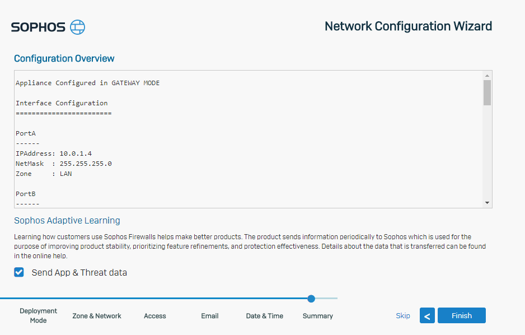
Task: Click inside the Configuration Overview text area
Action: [x=249, y=139]
